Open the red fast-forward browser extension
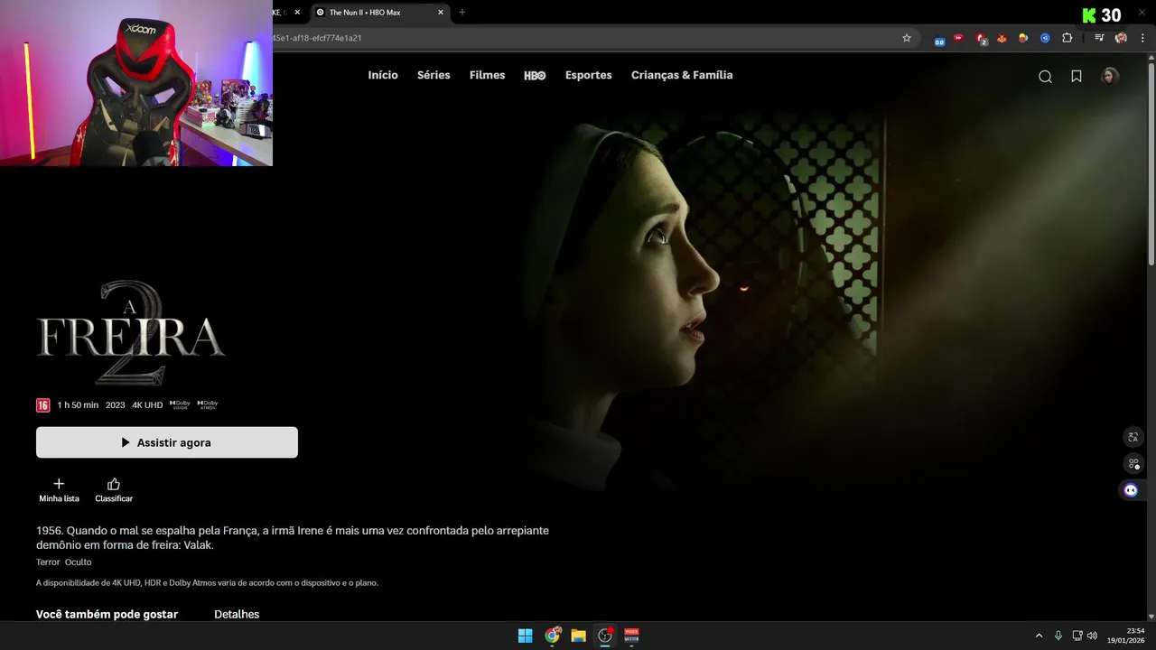The image size is (1156, 650). click(x=959, y=38)
